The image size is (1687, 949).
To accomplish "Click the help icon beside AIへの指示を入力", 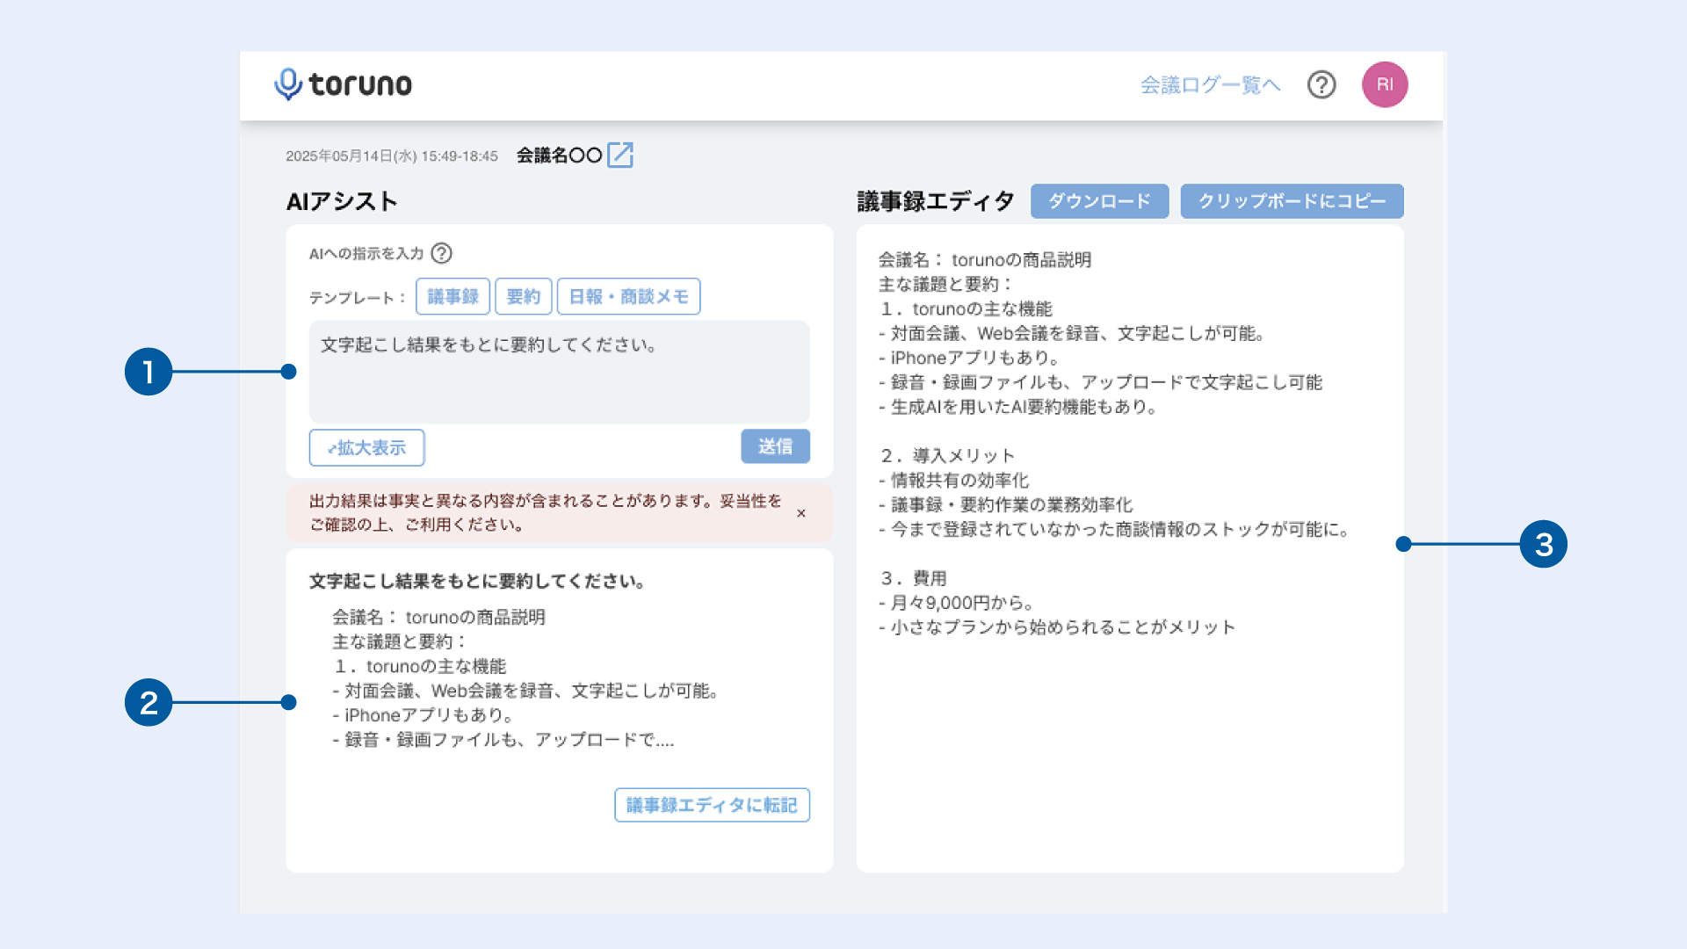I will pyautogui.click(x=444, y=254).
